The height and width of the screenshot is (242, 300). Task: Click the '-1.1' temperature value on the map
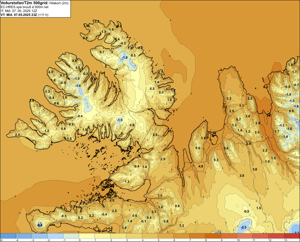point(282,125)
